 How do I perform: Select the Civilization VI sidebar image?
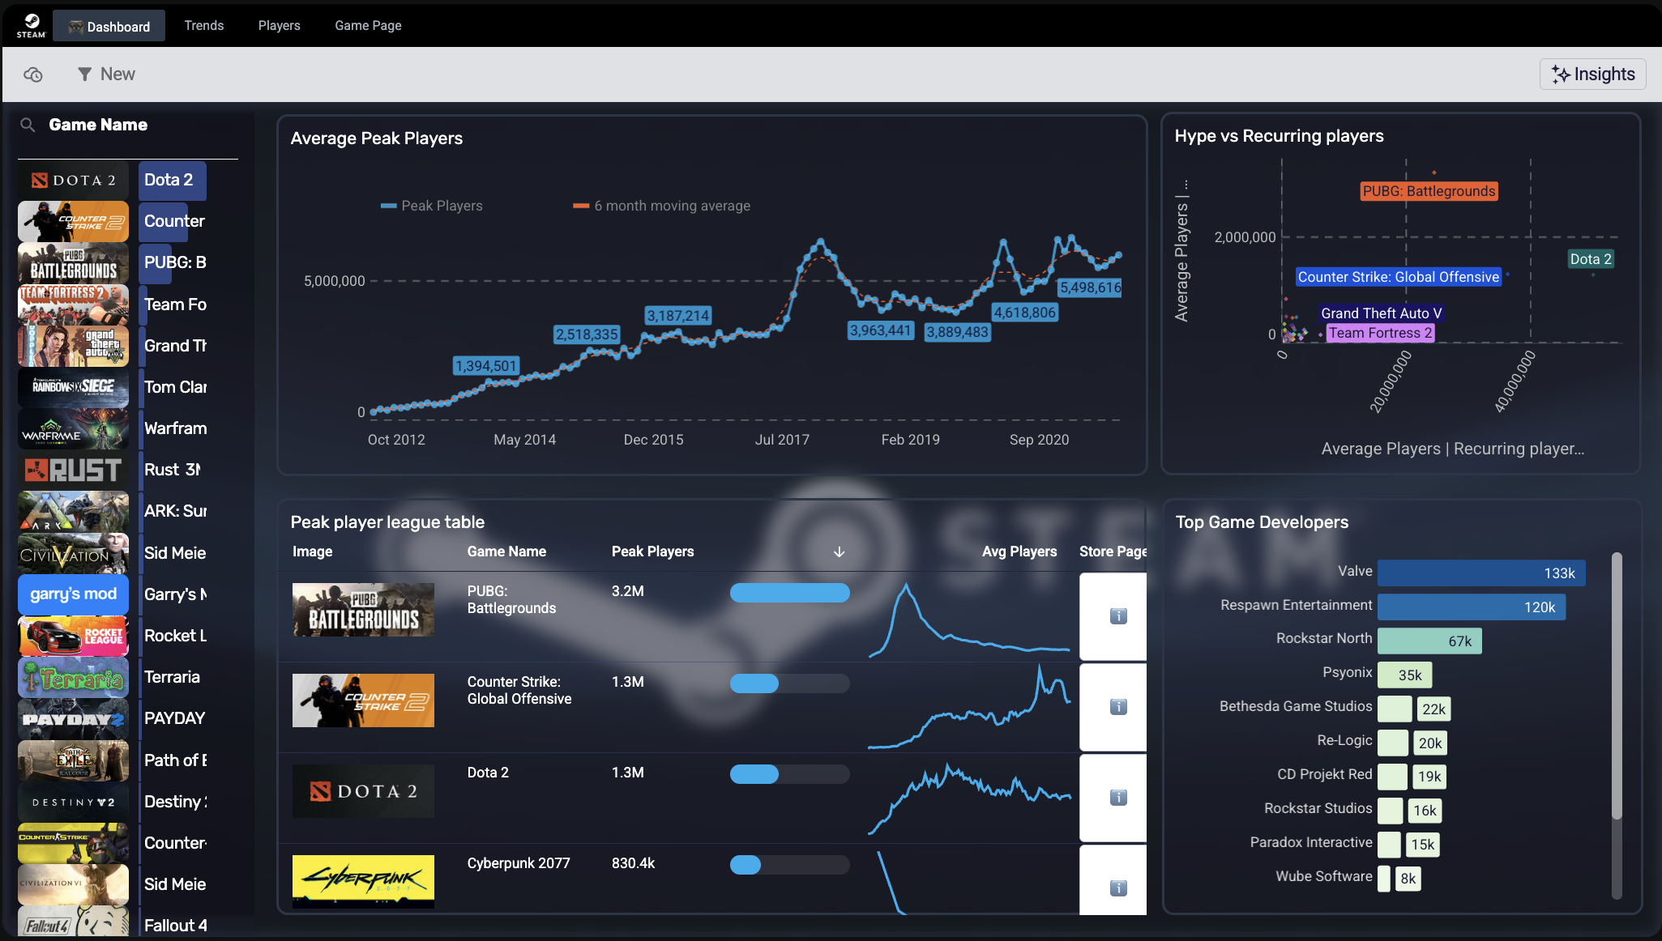pos(73,884)
